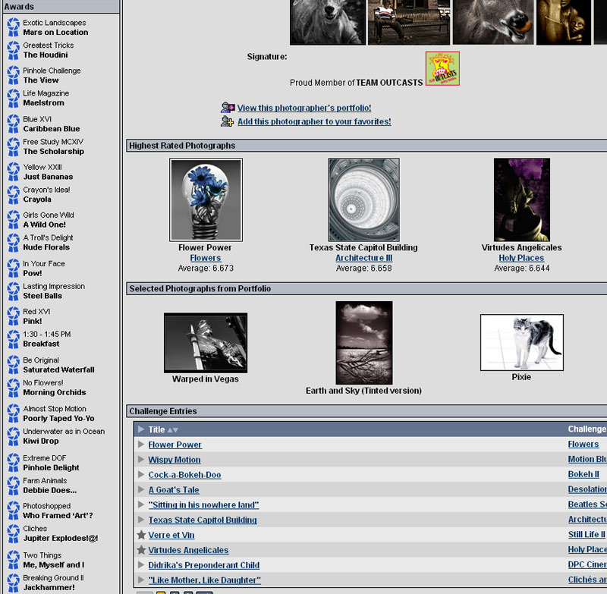
Task: Expand the Cock-a-Bokeh-Doo entry row
Action: tap(141, 474)
